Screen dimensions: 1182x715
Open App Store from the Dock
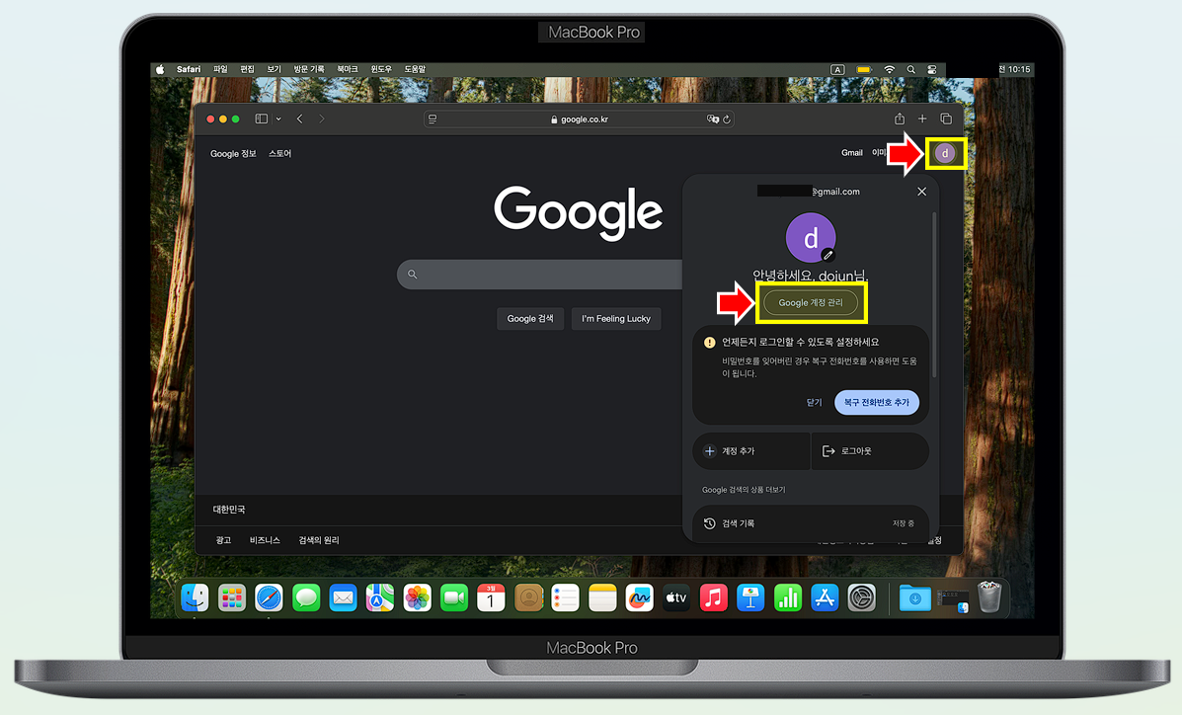[825, 598]
